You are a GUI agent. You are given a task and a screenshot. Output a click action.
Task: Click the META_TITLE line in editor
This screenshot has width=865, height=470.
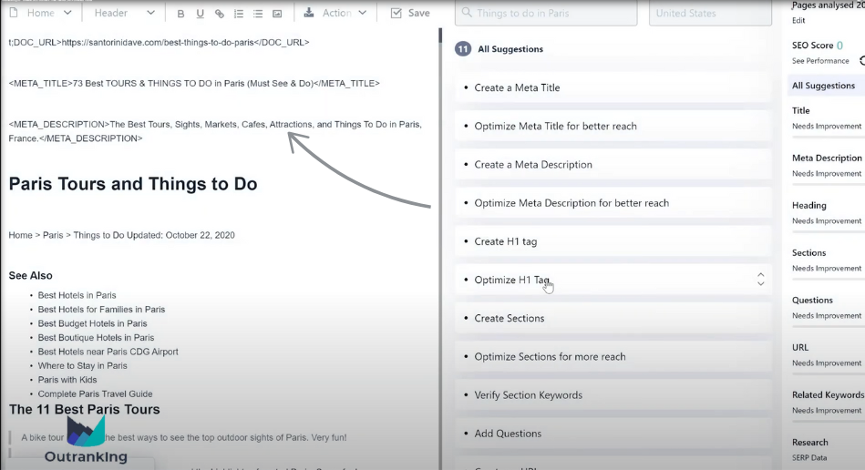tap(193, 84)
